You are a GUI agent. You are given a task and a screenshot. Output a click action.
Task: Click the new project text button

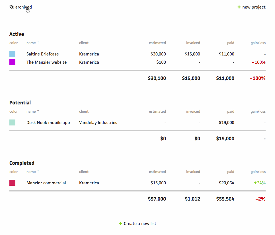click(x=254, y=7)
